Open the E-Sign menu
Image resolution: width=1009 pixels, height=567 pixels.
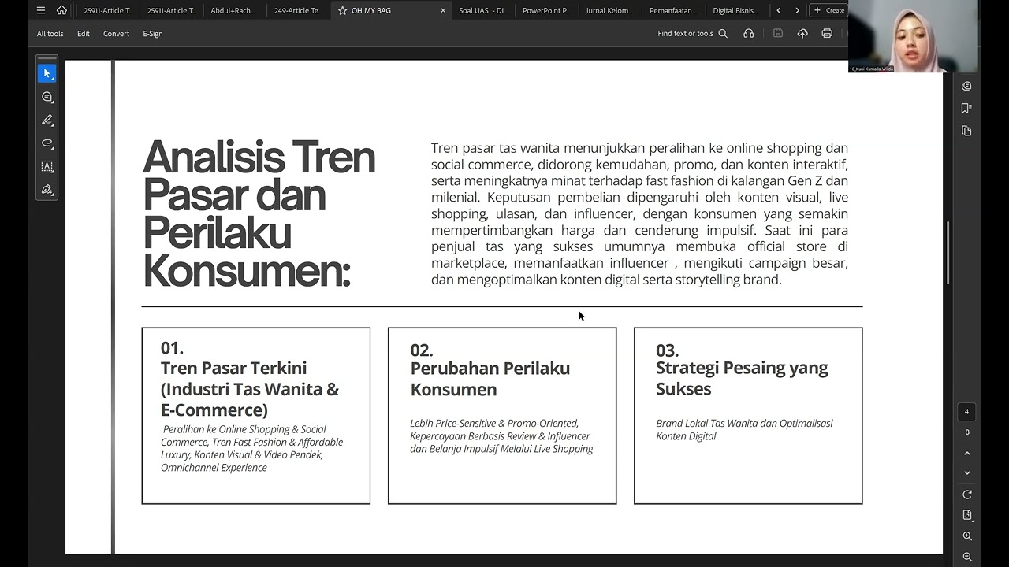tap(153, 34)
